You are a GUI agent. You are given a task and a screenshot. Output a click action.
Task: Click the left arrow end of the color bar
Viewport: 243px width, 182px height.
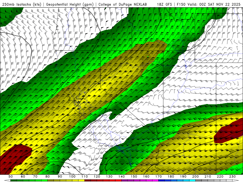pos(7,180)
